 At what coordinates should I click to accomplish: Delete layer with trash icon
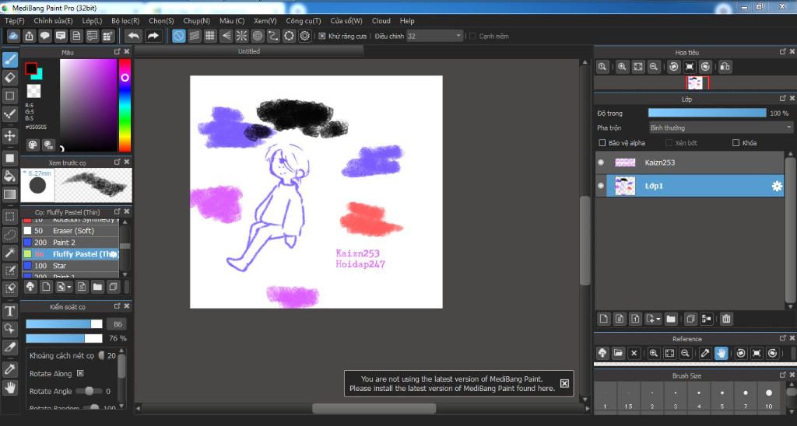pos(726,319)
